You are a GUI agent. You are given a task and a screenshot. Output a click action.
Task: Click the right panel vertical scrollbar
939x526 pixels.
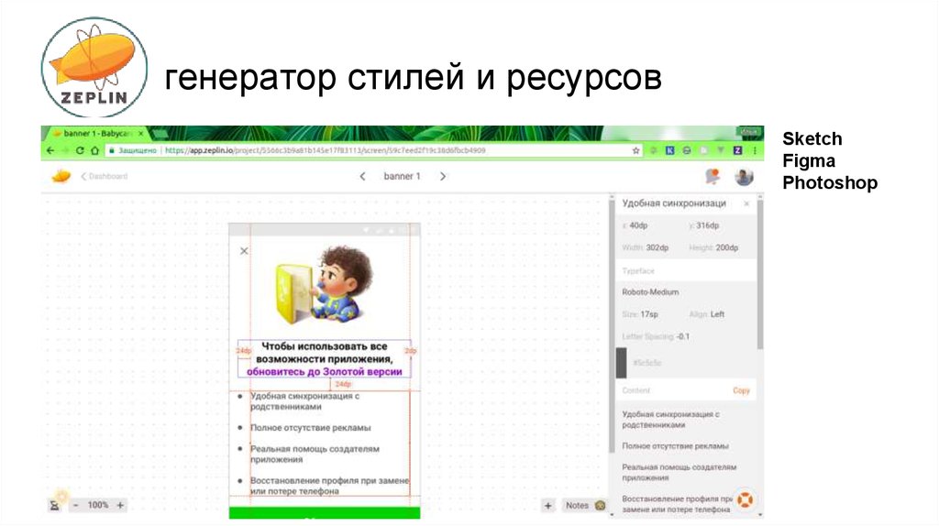point(760,274)
